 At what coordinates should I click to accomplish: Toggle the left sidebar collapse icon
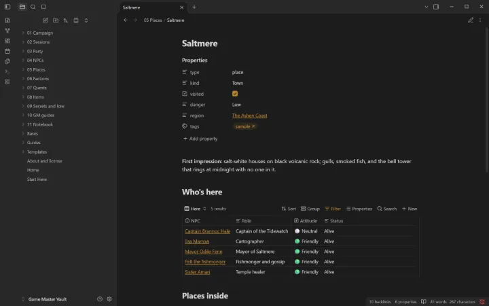pos(7,7)
